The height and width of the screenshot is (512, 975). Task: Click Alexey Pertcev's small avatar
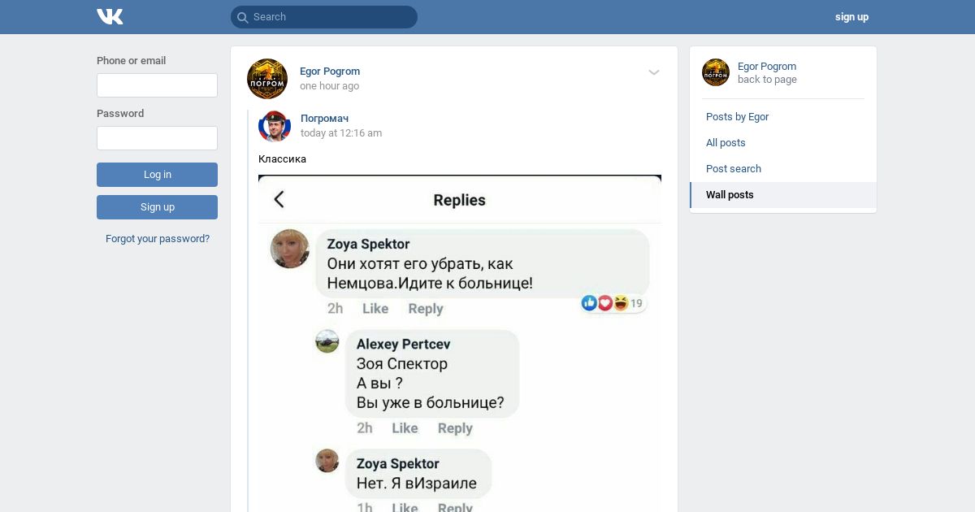(327, 341)
